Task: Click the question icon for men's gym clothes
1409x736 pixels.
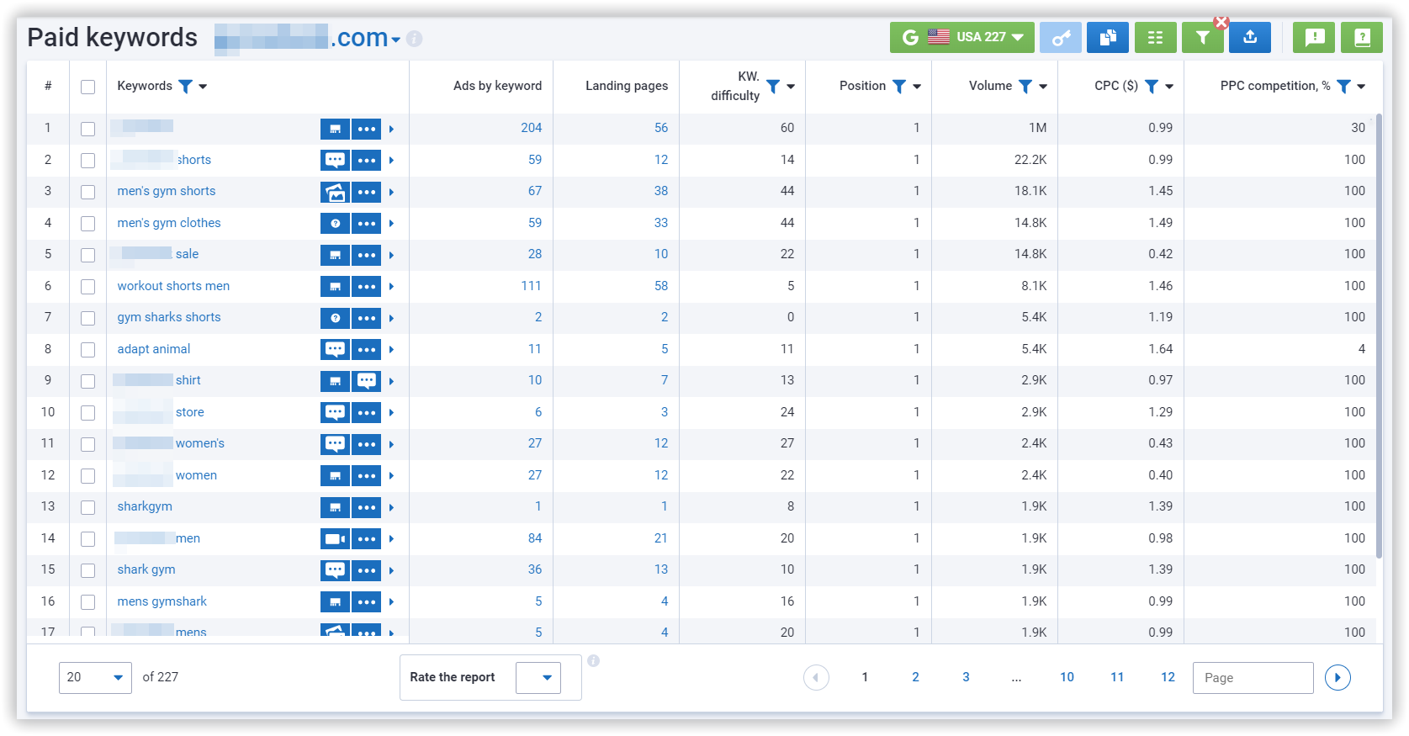Action: (x=335, y=223)
